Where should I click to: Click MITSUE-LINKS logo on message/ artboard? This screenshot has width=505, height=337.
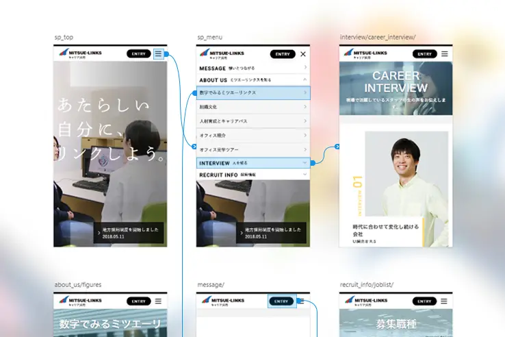point(223,301)
